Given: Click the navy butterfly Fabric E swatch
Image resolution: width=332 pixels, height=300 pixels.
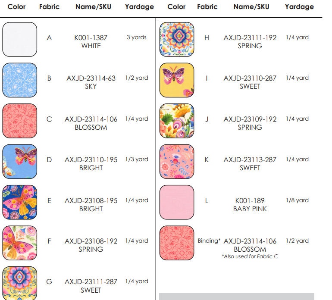Looking at the screenshot, I should click(20, 202).
